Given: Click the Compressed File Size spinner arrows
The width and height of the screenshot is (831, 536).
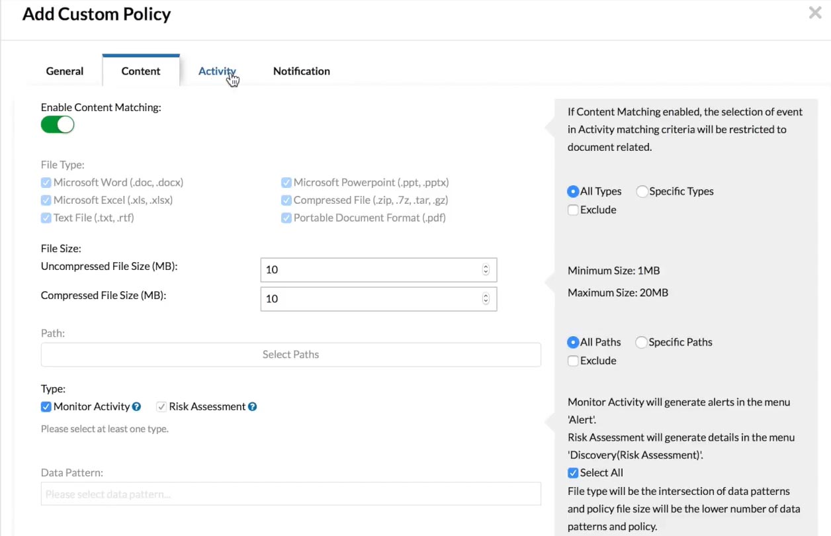Looking at the screenshot, I should pyautogui.click(x=486, y=298).
